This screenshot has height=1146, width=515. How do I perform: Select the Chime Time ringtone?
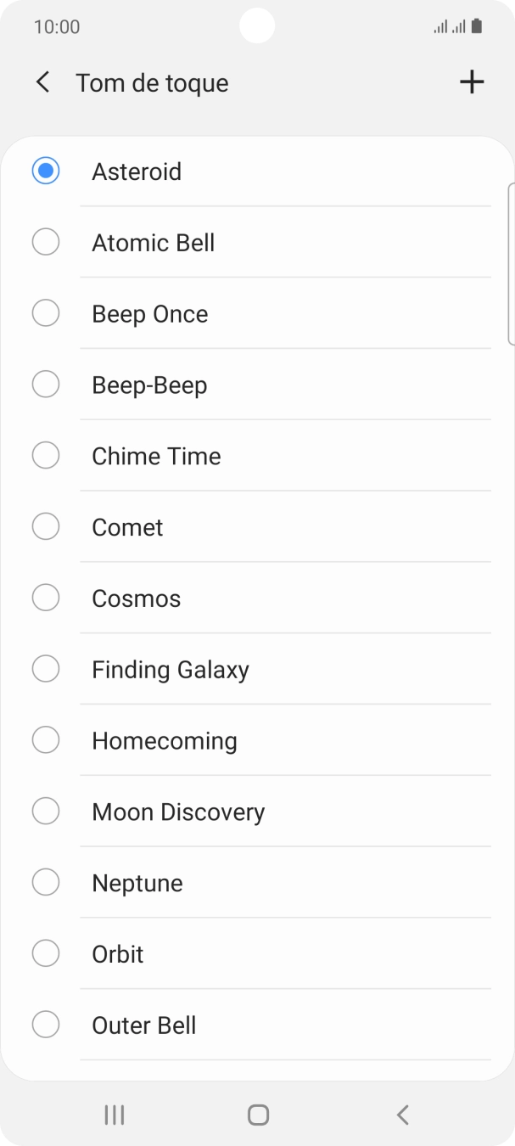pos(156,455)
